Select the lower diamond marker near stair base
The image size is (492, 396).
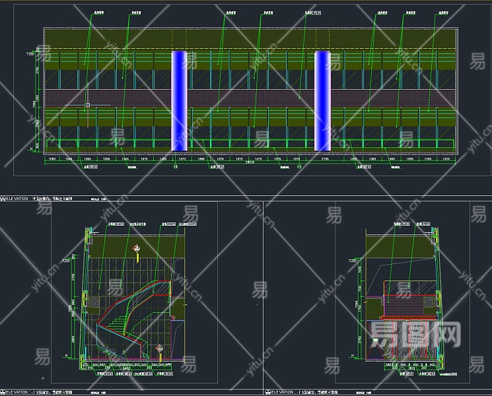[158, 347]
